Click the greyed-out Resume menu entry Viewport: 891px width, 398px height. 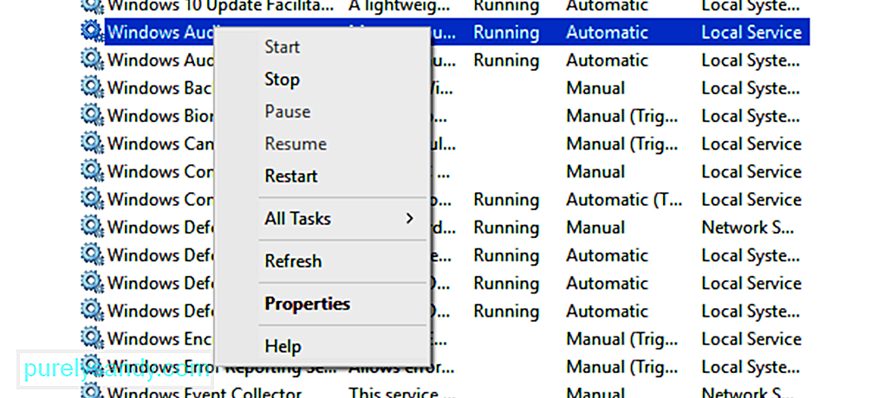296,144
